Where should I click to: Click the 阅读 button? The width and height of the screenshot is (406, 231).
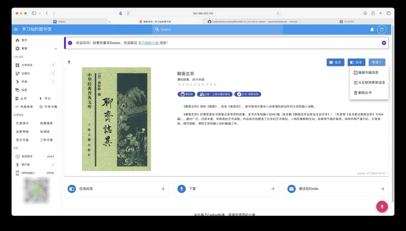[x=356, y=62]
